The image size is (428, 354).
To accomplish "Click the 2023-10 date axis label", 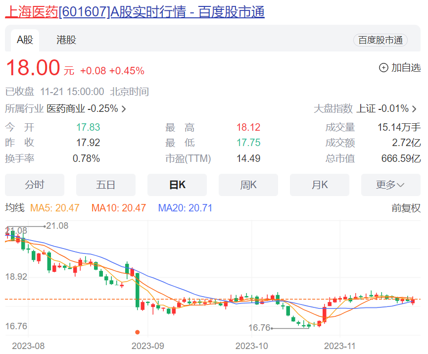I will (x=252, y=346).
